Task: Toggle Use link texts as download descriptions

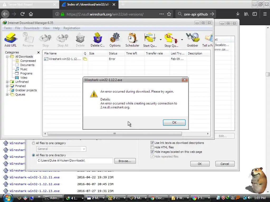Action: coord(152,143)
